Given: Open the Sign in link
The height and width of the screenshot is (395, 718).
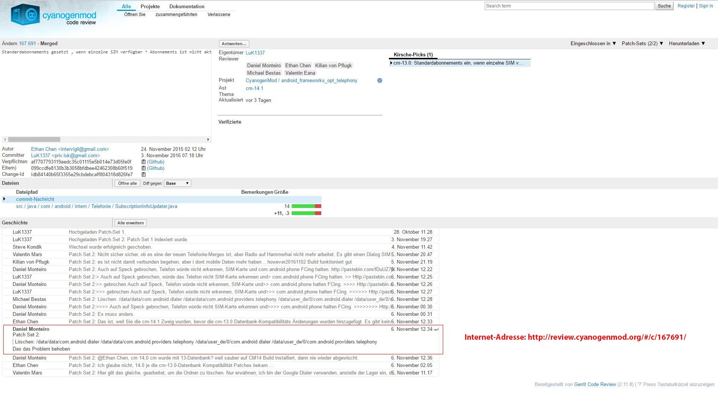Looking at the screenshot, I should (706, 6).
